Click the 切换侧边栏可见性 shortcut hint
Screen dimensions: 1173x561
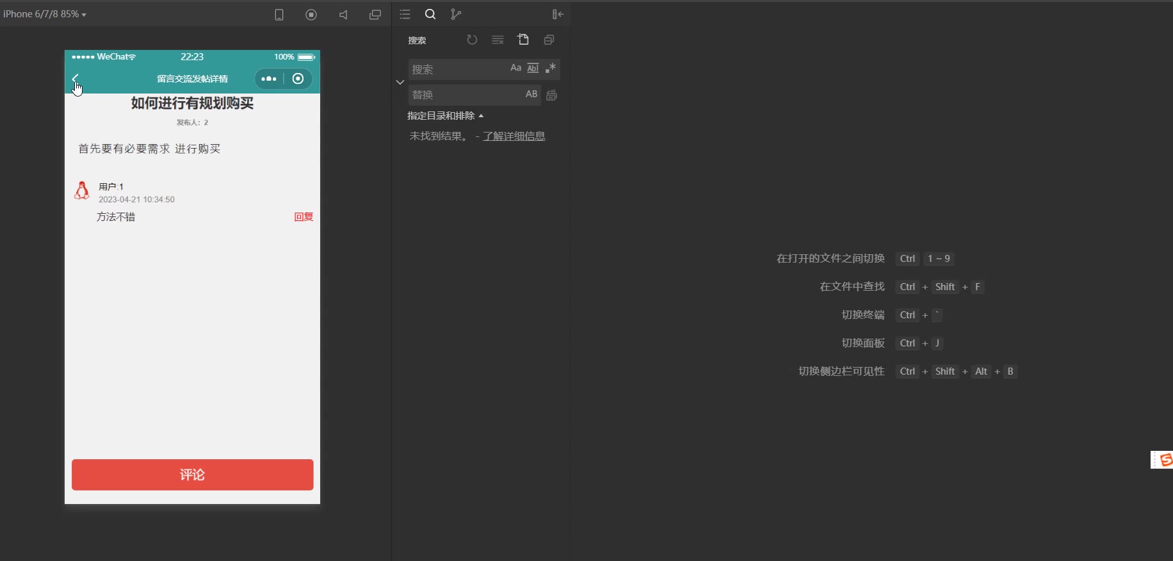pos(841,371)
